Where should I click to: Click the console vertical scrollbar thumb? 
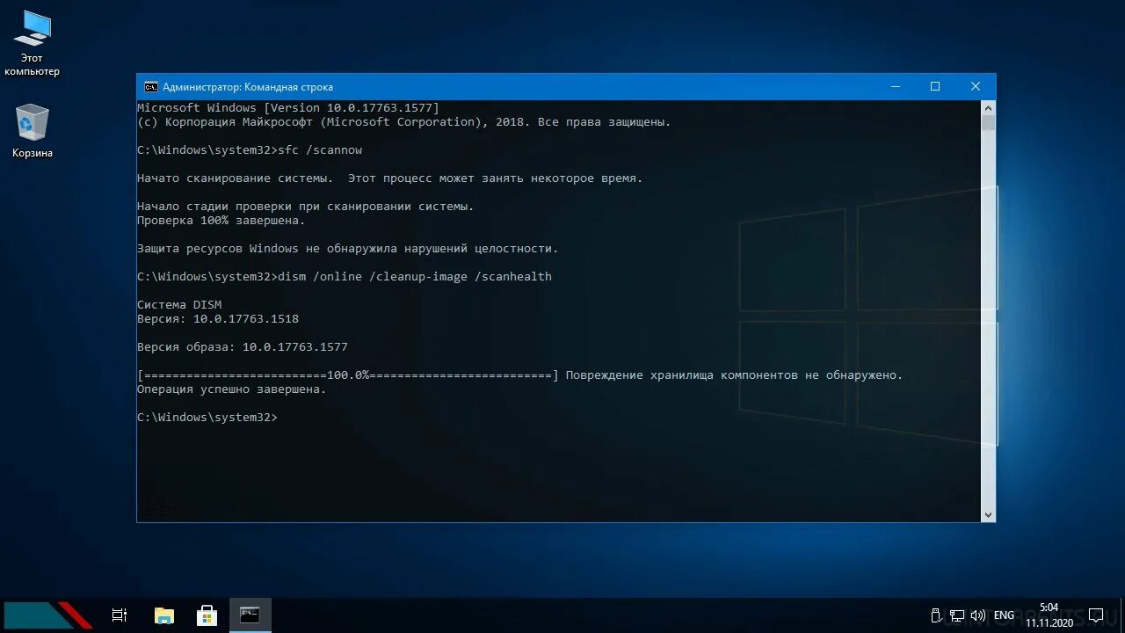coord(988,122)
